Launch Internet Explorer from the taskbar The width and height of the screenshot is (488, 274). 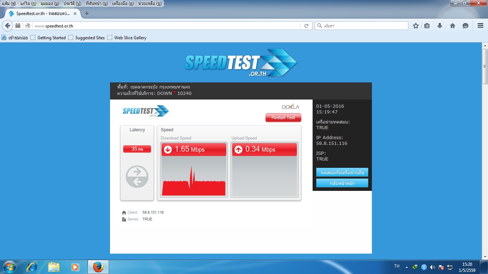tap(32, 267)
